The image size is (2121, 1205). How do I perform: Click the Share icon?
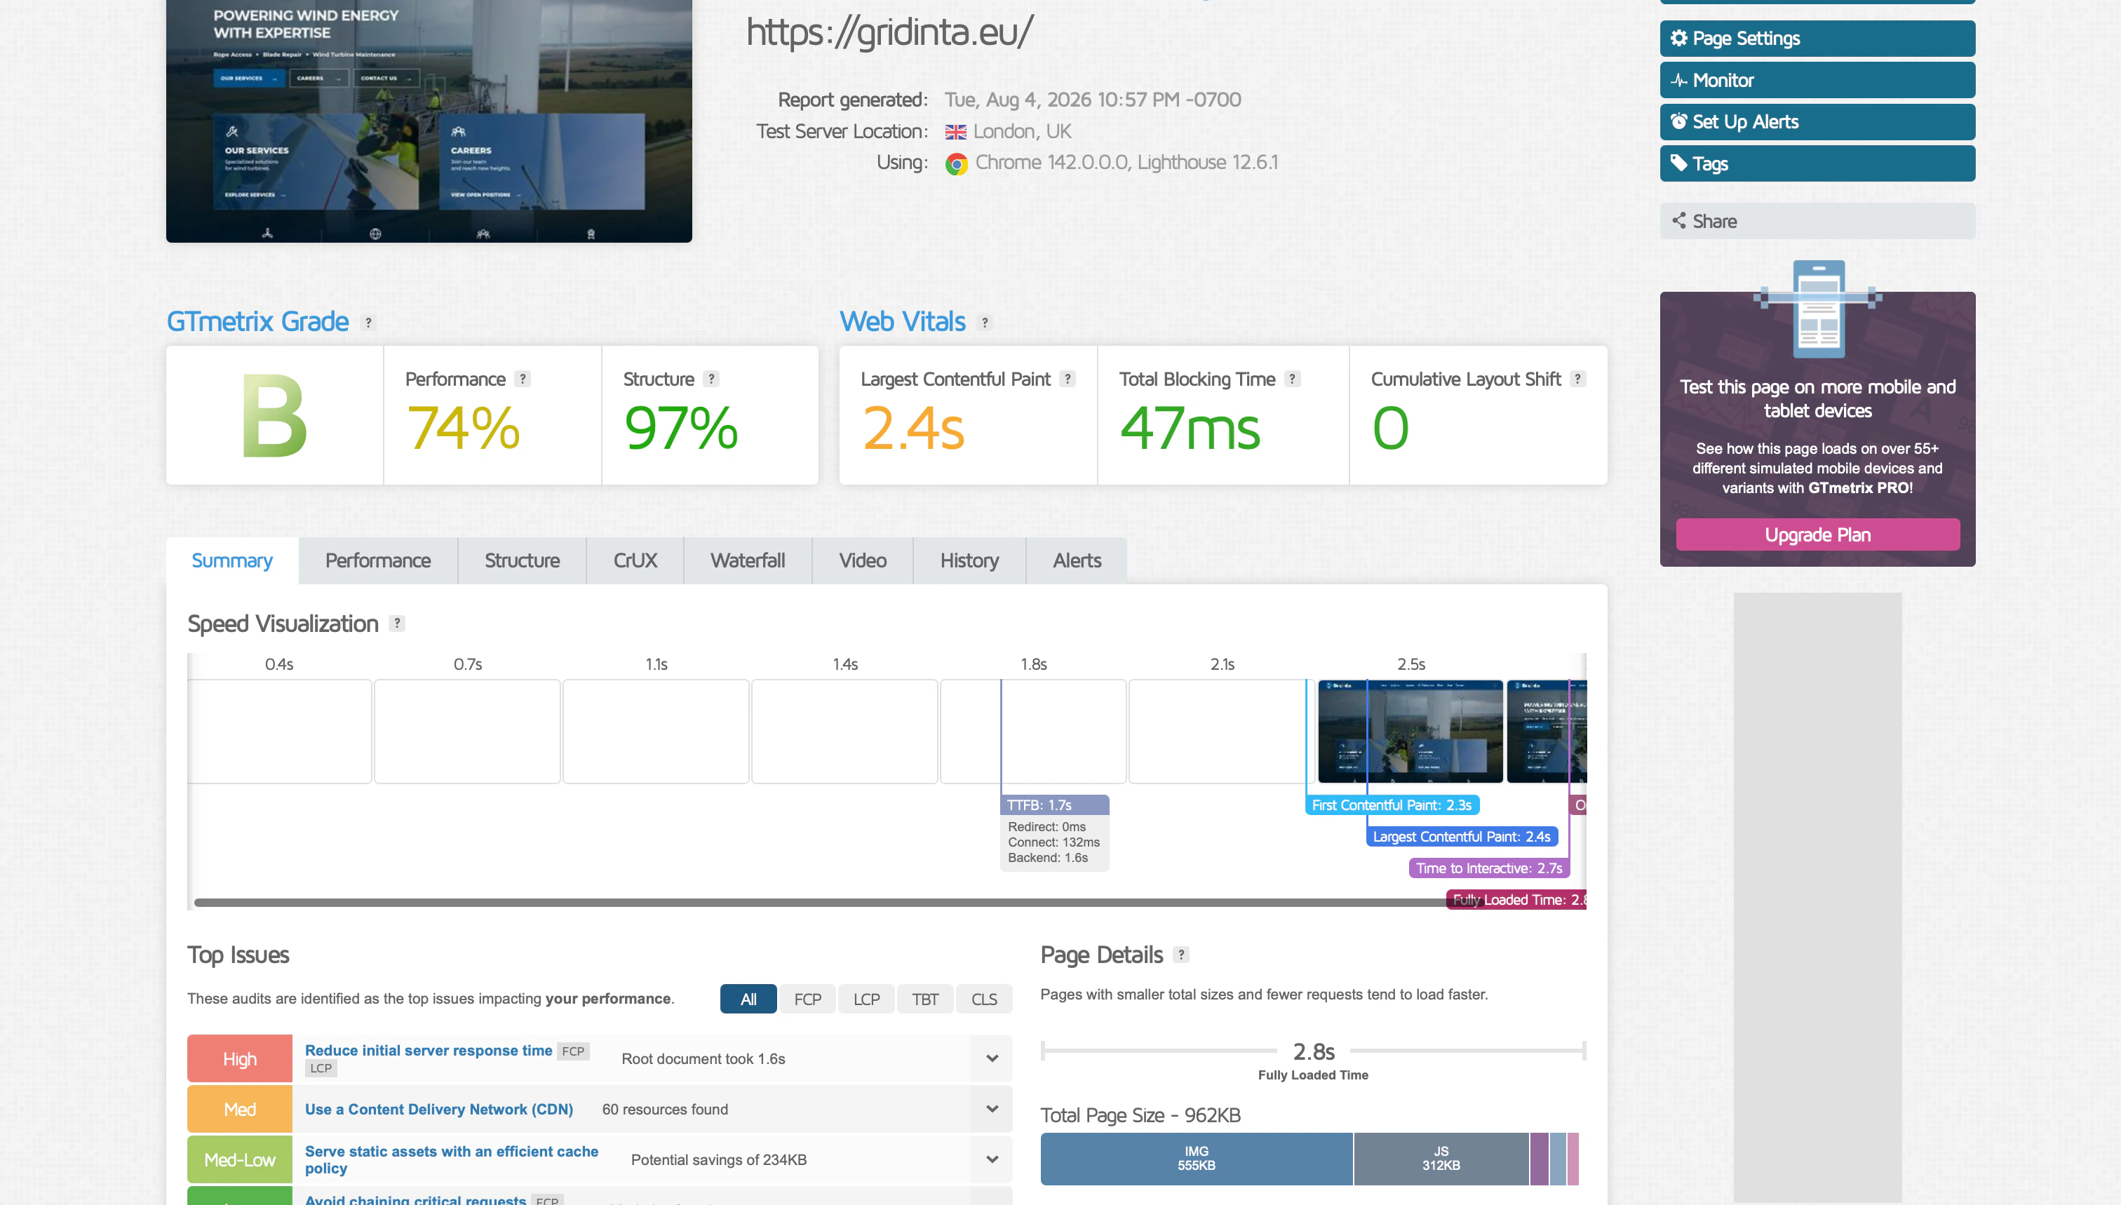coord(1678,221)
